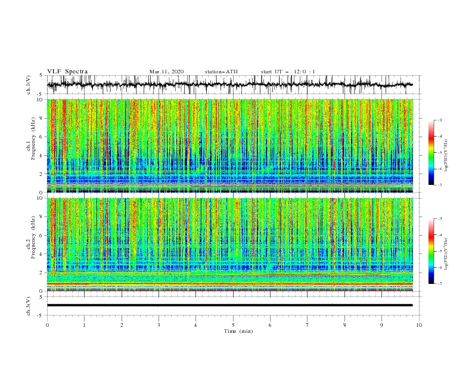Click the ch.1 spectrogram panel
472x365 pixels.
230,146
